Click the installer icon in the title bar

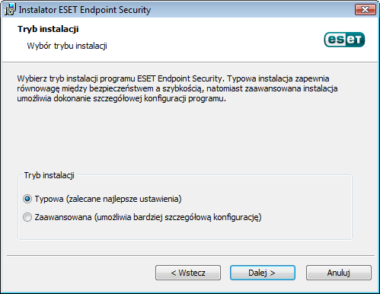coord(10,10)
